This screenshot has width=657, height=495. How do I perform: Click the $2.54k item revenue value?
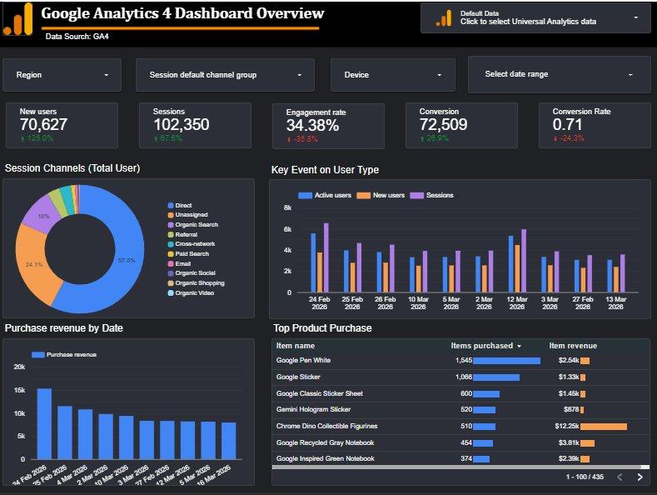pos(569,360)
